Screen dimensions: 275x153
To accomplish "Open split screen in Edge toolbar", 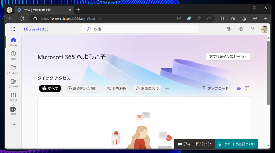I will tap(222, 18).
